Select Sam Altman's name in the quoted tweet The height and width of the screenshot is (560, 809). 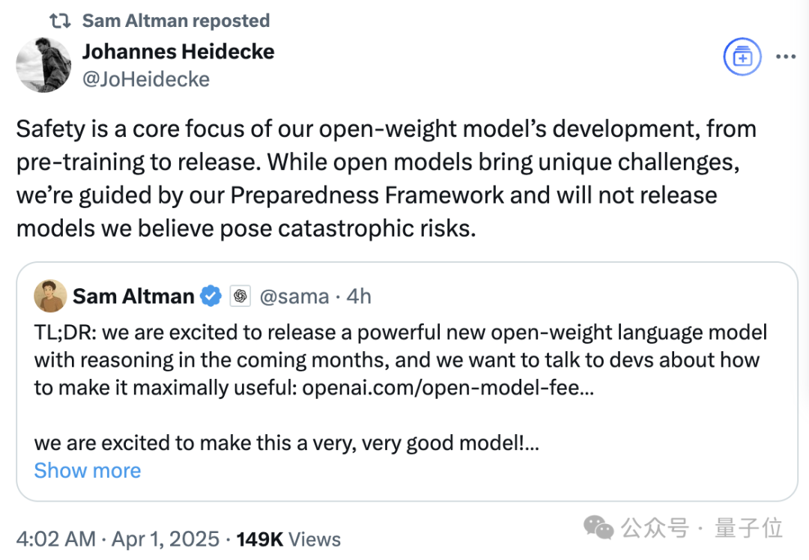click(133, 296)
